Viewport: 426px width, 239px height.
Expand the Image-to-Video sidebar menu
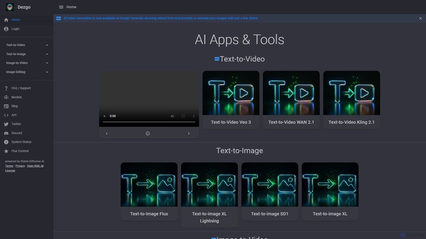(x=27, y=63)
